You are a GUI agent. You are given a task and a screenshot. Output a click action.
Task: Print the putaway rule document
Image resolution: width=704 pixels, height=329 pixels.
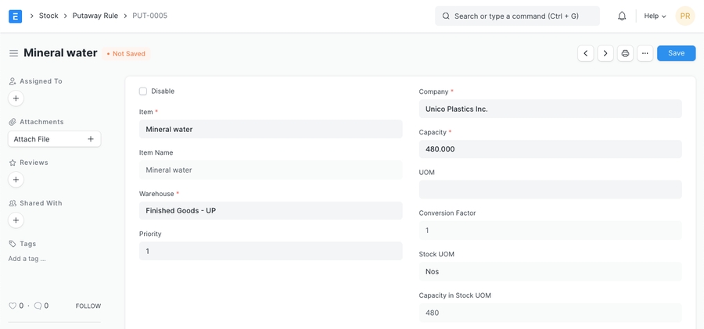625,53
